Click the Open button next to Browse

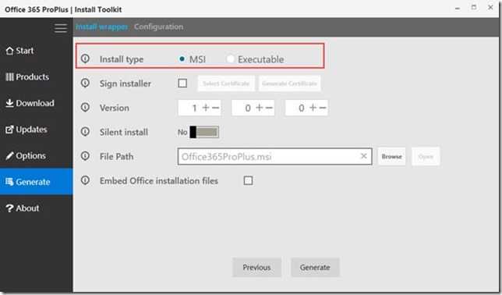pyautogui.click(x=426, y=157)
